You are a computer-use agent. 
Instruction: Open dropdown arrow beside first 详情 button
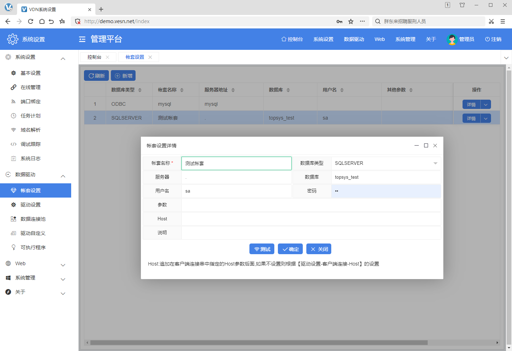click(x=486, y=104)
